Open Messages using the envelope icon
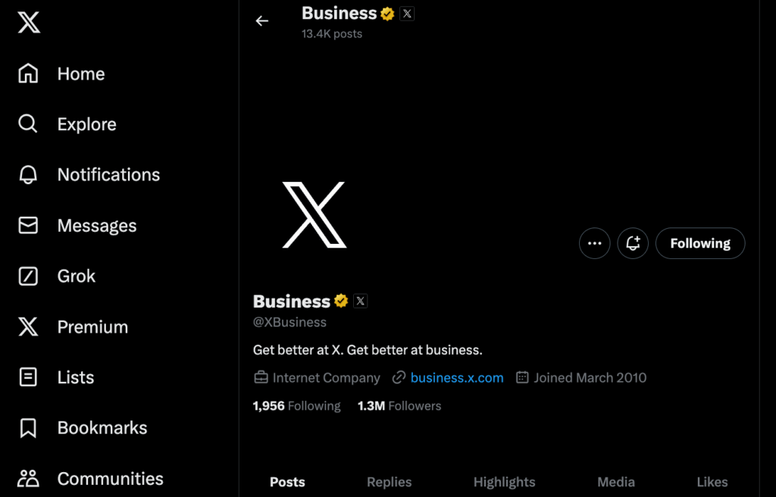 [28, 225]
